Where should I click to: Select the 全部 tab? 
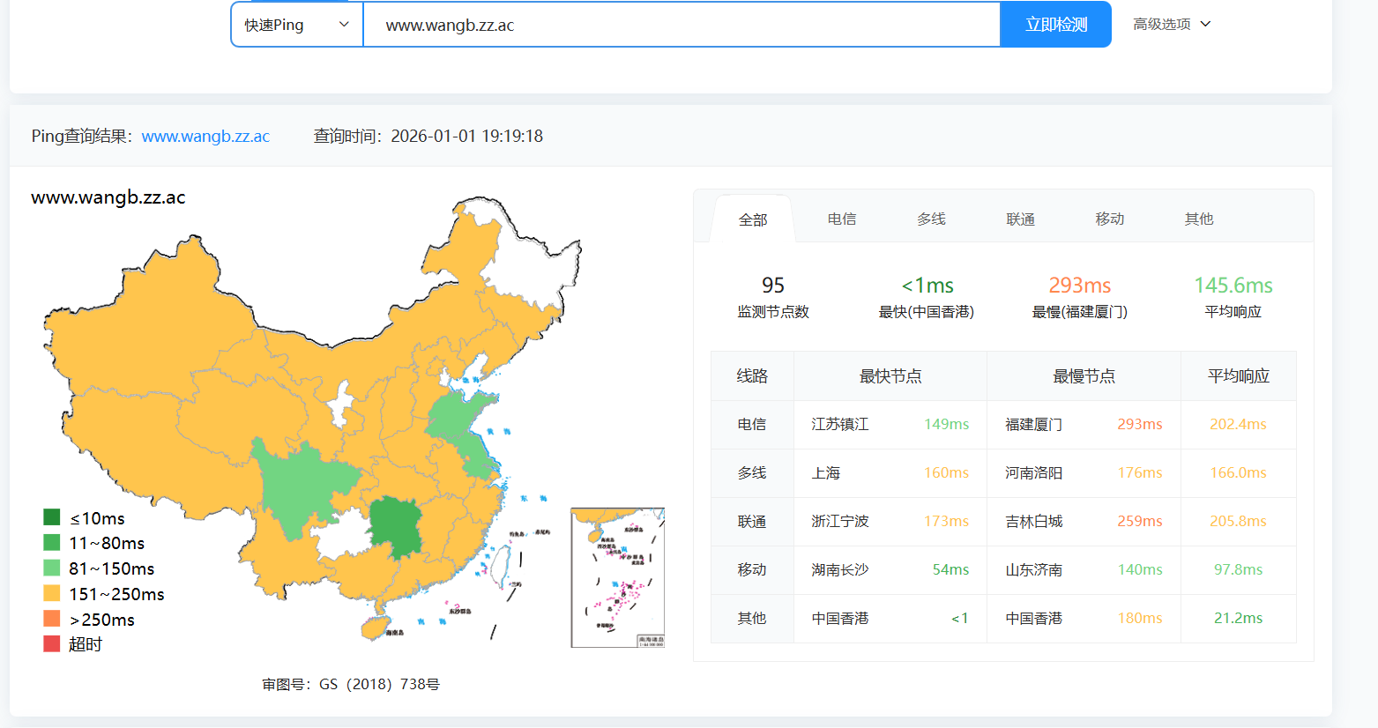pos(753,219)
